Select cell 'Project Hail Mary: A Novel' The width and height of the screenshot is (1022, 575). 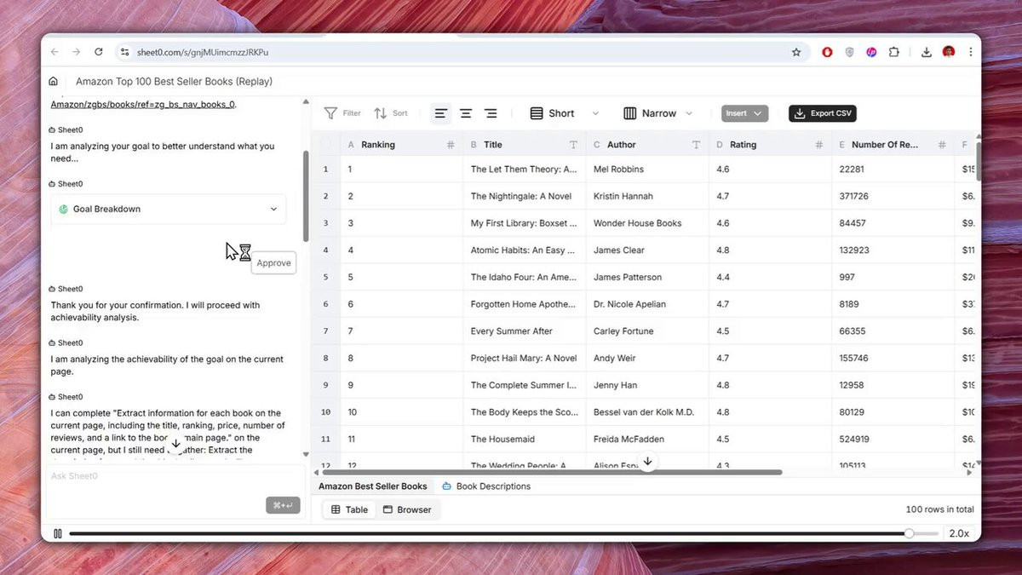tap(525, 359)
